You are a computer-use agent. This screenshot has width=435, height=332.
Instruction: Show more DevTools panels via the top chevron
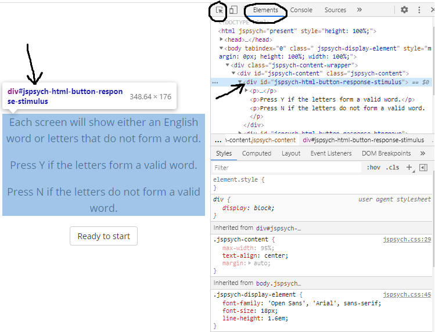[x=359, y=10]
